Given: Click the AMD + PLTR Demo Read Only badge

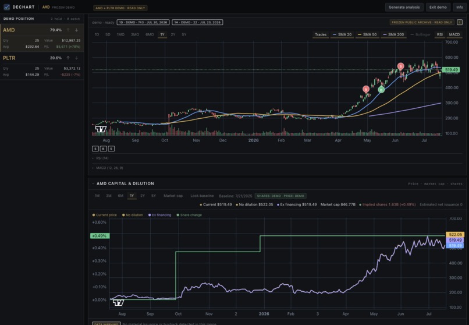Looking at the screenshot, I should (120, 8).
